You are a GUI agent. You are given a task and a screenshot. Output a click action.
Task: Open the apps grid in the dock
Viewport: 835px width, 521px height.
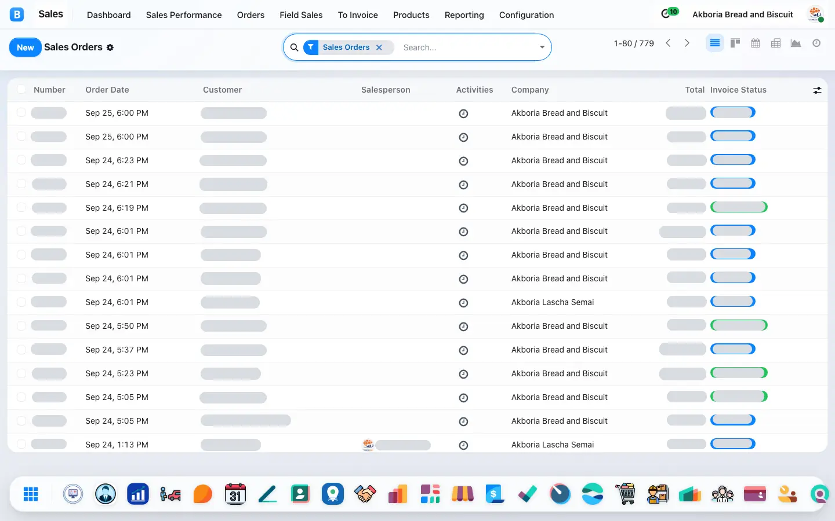(x=31, y=494)
